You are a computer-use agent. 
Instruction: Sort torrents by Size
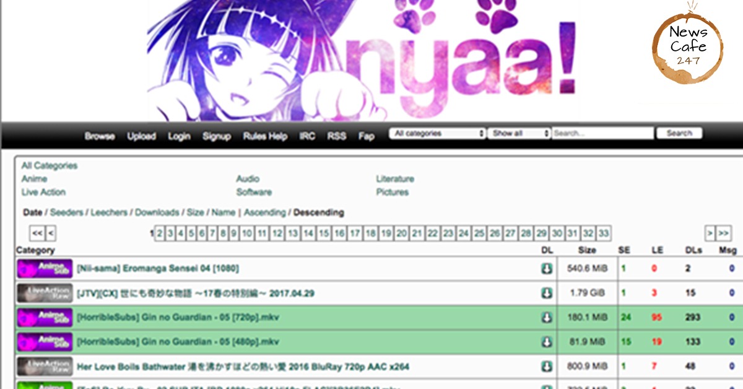(x=195, y=212)
